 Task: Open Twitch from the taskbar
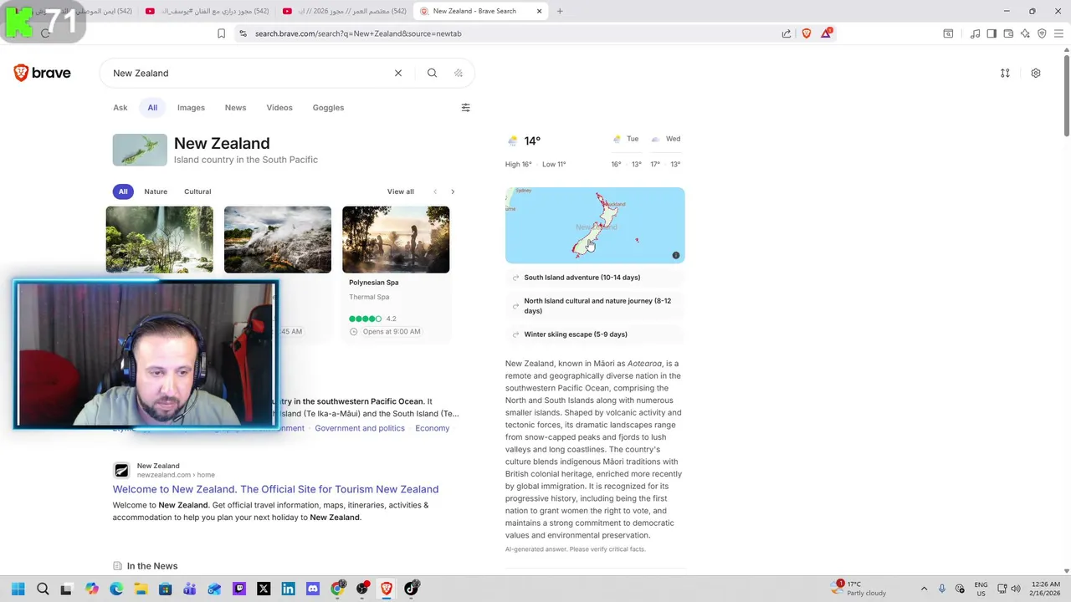[x=239, y=589]
